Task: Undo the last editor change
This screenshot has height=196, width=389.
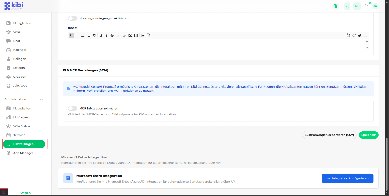Action: (x=348, y=35)
